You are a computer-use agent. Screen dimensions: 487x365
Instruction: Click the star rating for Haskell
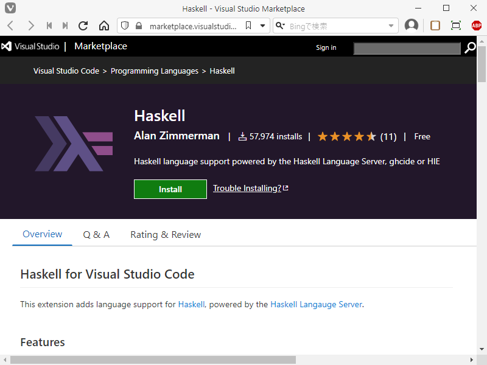coord(346,137)
